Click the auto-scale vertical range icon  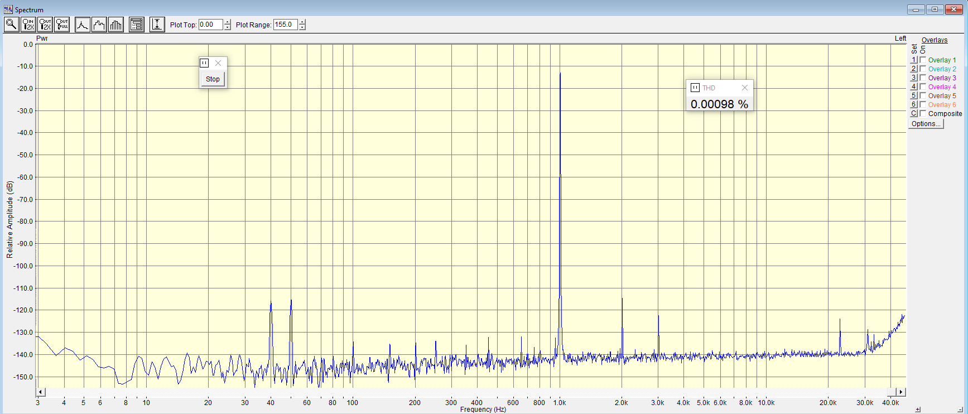click(x=157, y=25)
